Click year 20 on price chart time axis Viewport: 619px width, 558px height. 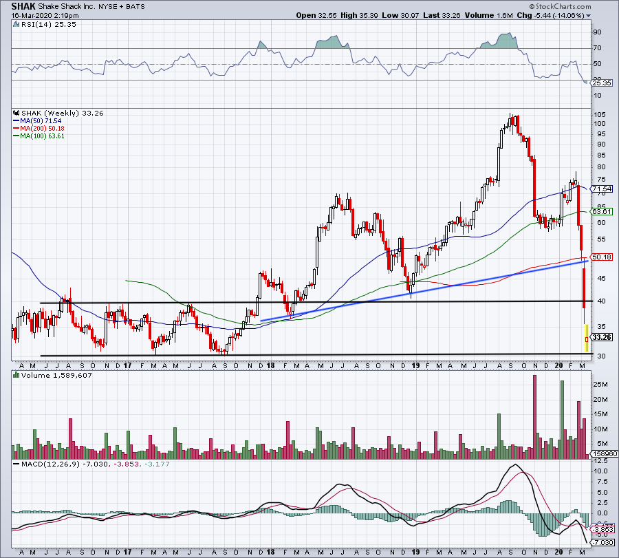(558, 365)
